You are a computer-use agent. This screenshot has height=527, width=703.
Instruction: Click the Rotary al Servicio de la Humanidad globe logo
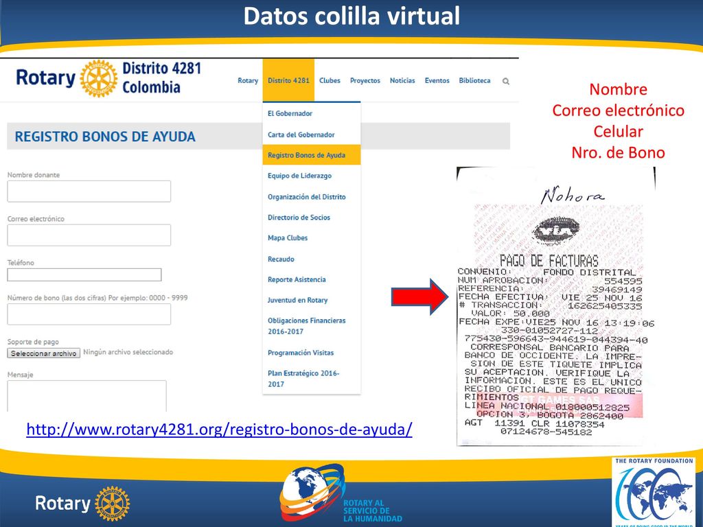[x=341, y=493]
